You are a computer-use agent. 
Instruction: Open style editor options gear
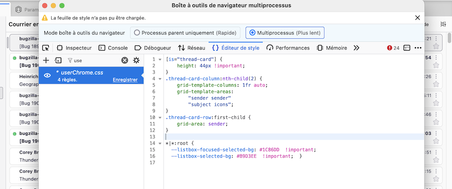point(136,60)
